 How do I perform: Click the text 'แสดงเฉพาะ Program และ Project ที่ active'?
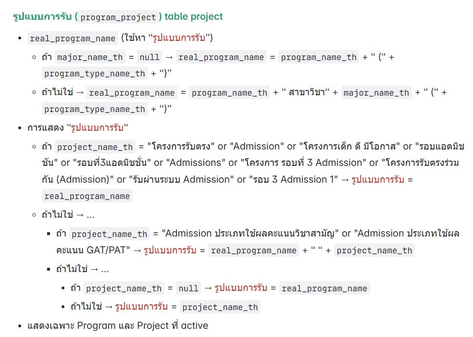(x=118, y=325)
